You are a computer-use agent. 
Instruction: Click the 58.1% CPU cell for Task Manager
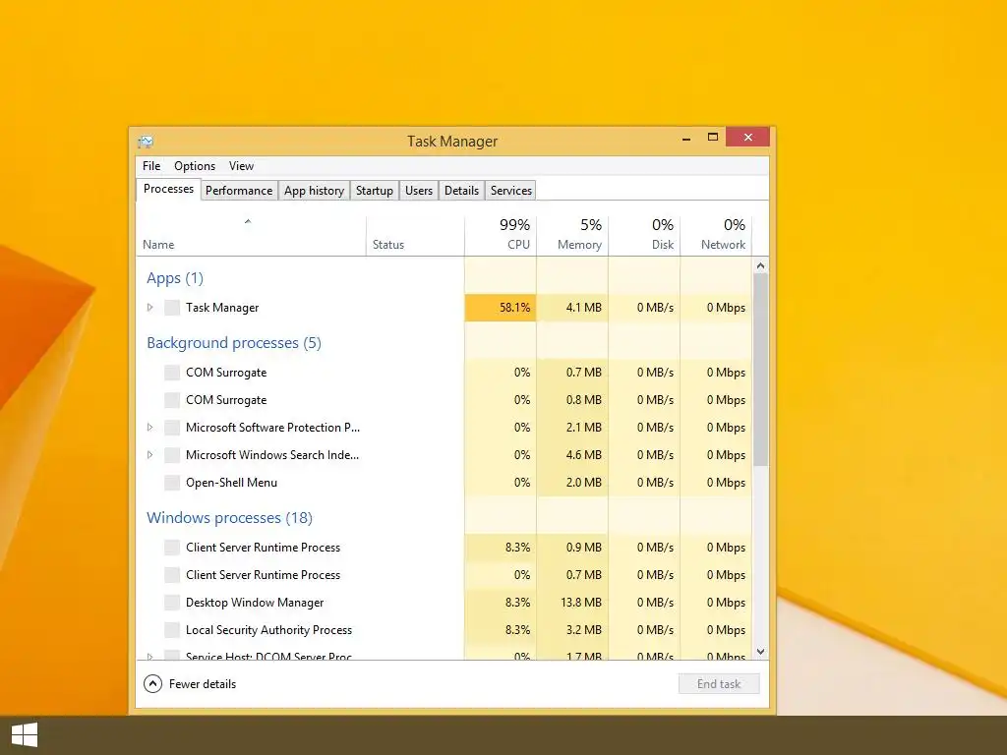[501, 308]
